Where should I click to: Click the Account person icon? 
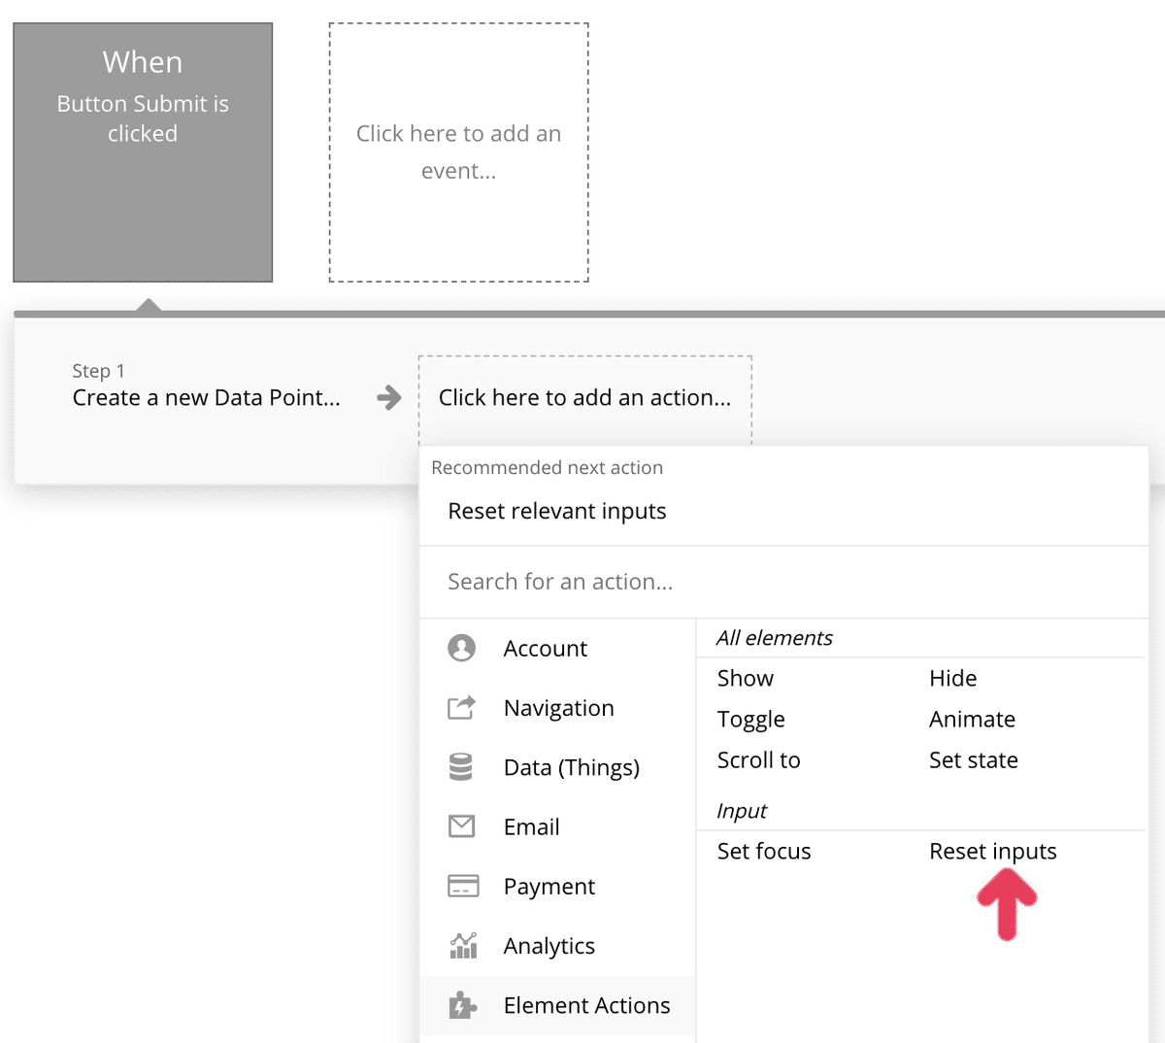[x=461, y=648]
